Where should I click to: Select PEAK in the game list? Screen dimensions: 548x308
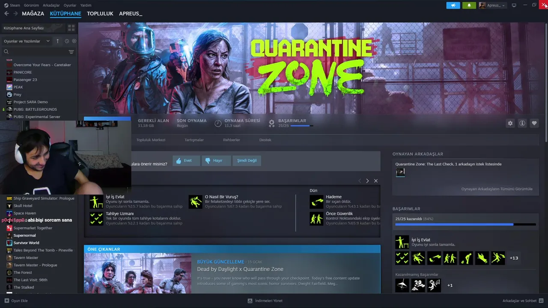pos(18,87)
